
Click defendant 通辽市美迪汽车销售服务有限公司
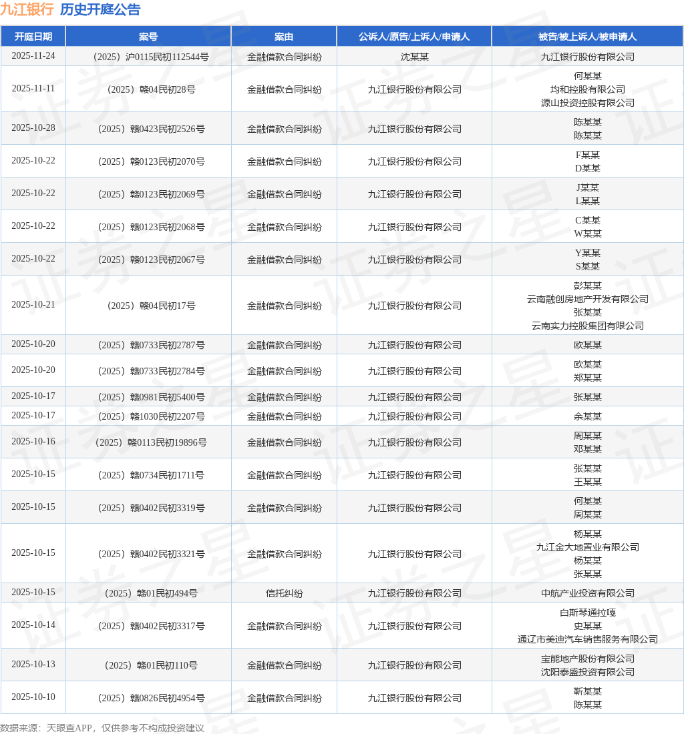(588, 639)
